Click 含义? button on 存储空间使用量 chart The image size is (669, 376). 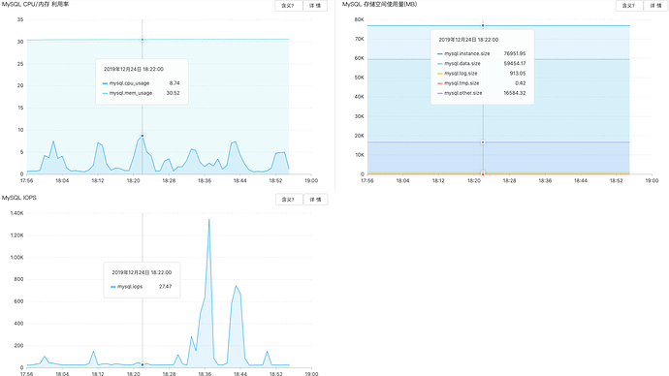[x=629, y=6]
